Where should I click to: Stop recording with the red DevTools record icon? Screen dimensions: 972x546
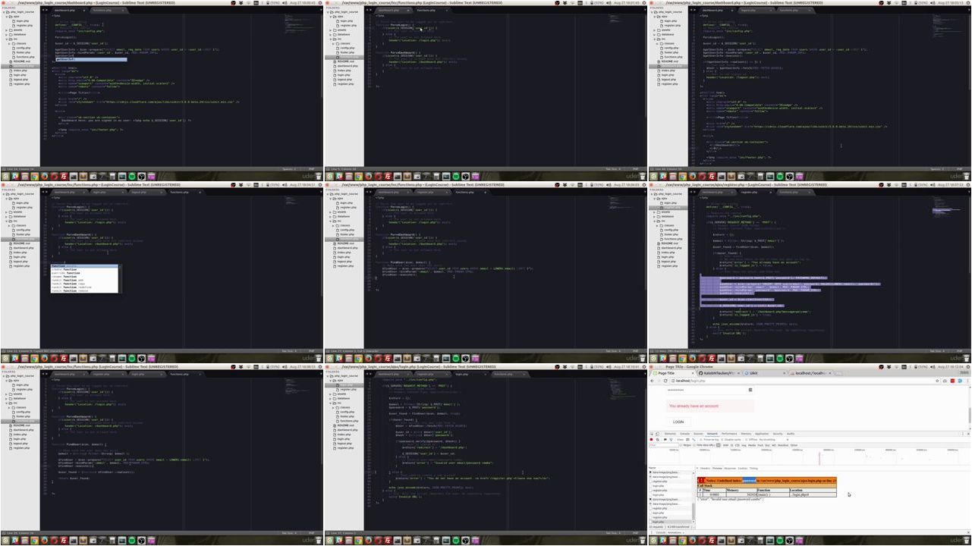pos(651,439)
